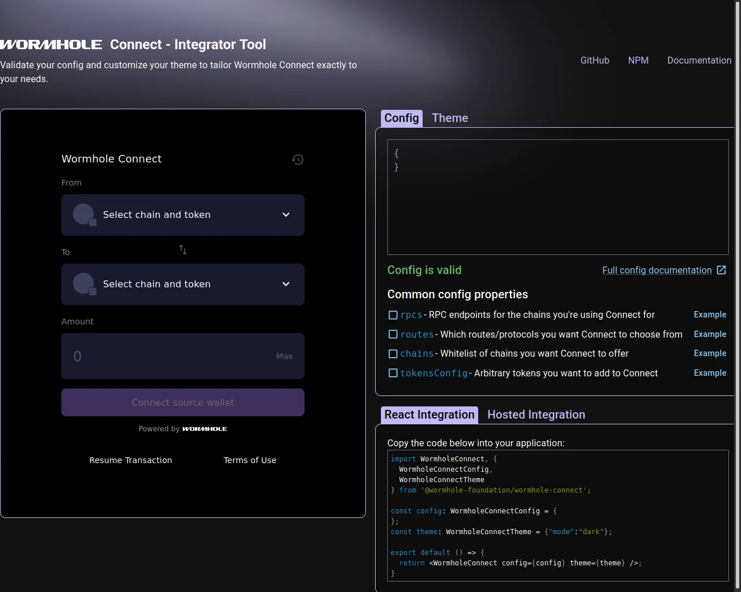Enable the tokensConfig checkbox
This screenshot has width=741, height=592.
point(393,373)
